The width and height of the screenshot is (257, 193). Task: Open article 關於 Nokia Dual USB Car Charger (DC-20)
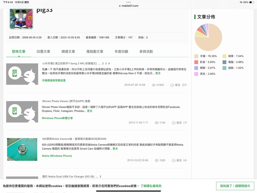(68, 177)
